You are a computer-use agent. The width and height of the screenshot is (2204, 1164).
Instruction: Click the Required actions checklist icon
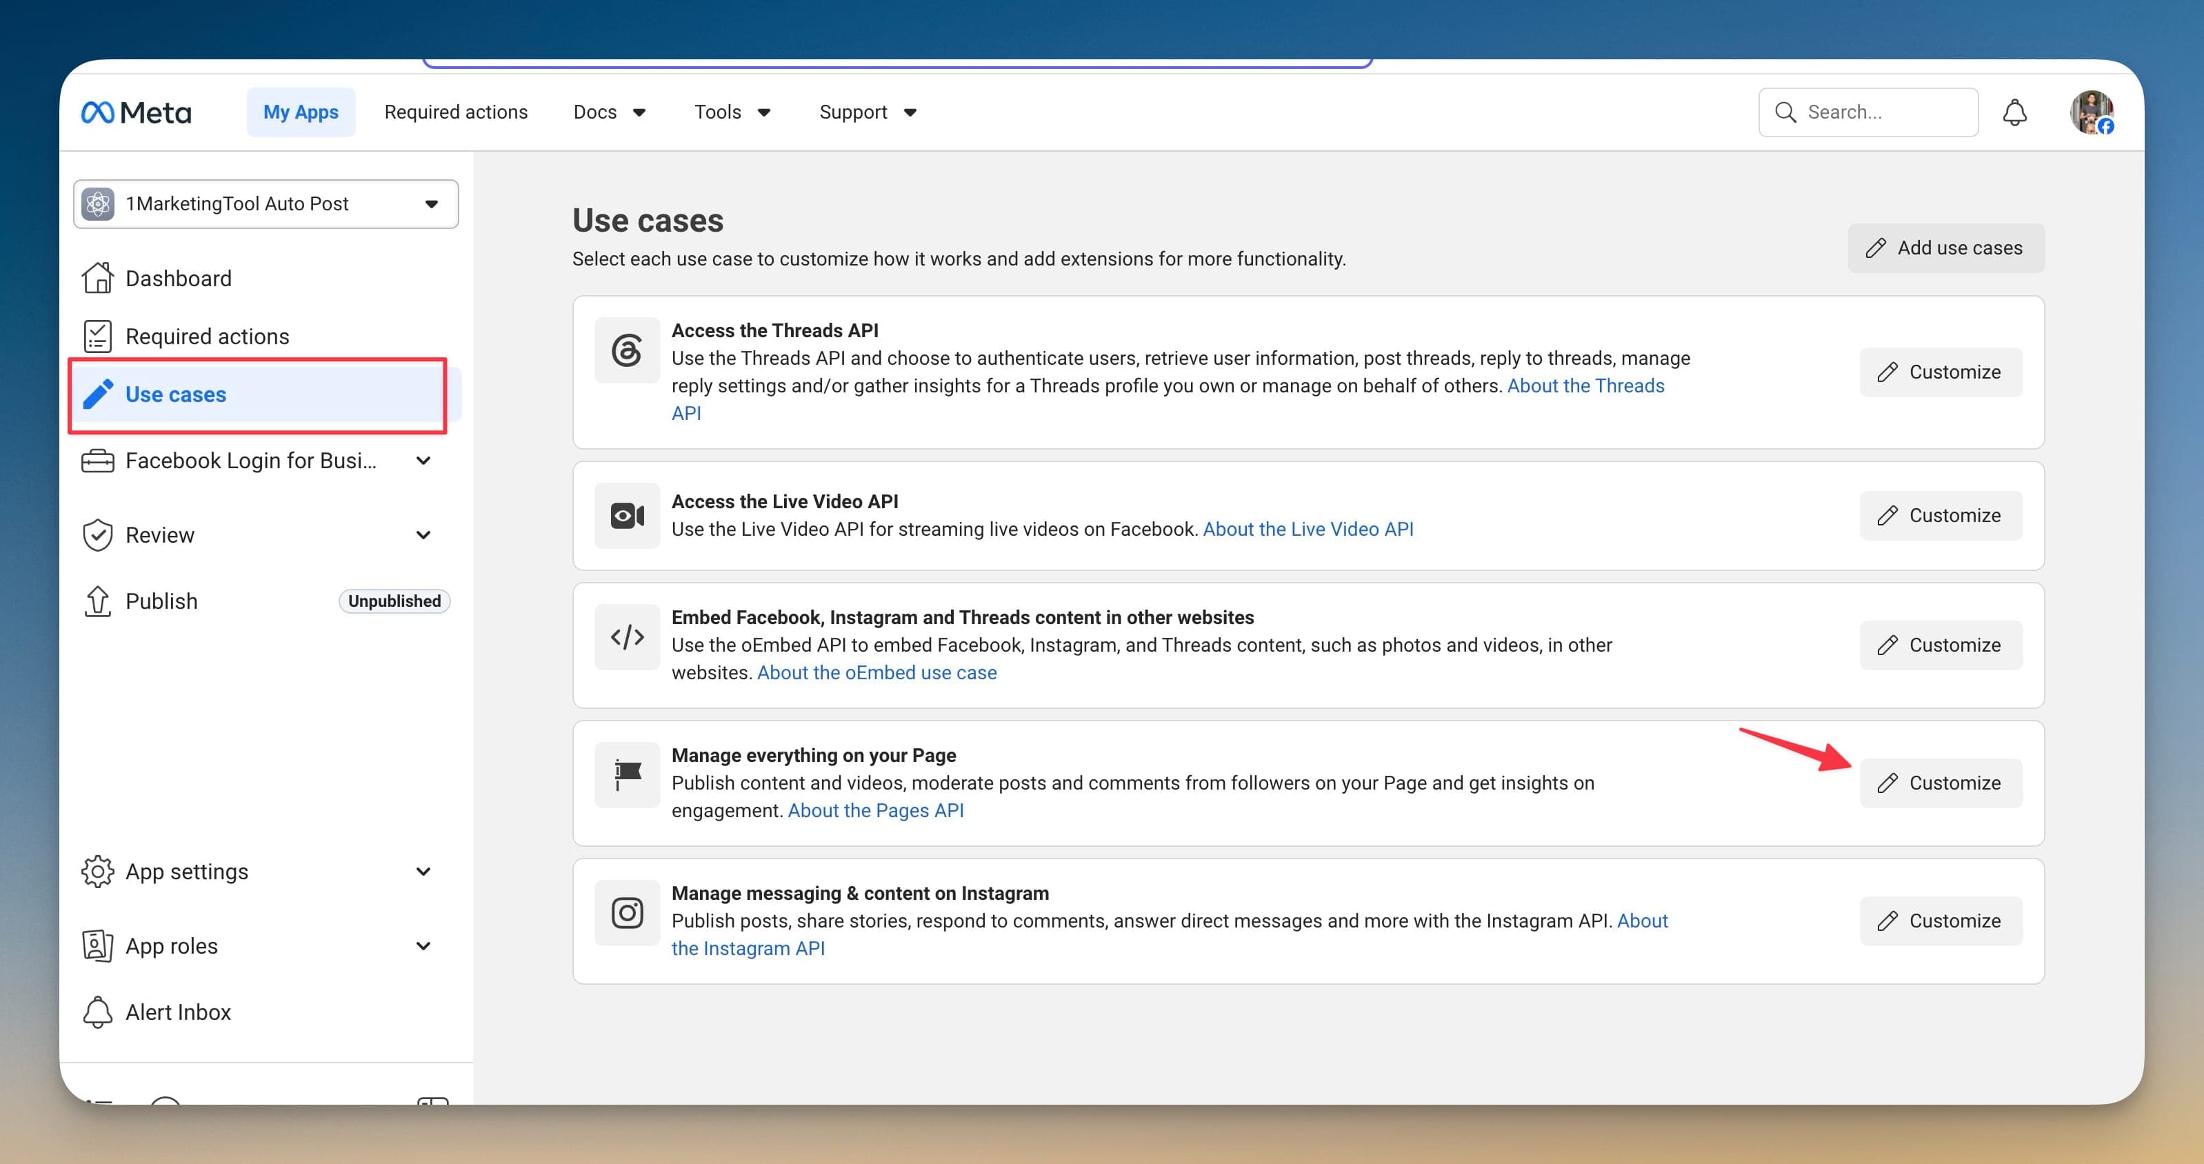(x=97, y=336)
